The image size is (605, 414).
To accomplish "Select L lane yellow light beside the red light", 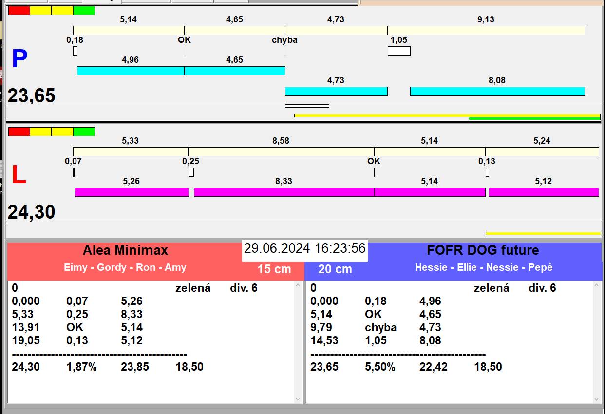I will pyautogui.click(x=40, y=132).
